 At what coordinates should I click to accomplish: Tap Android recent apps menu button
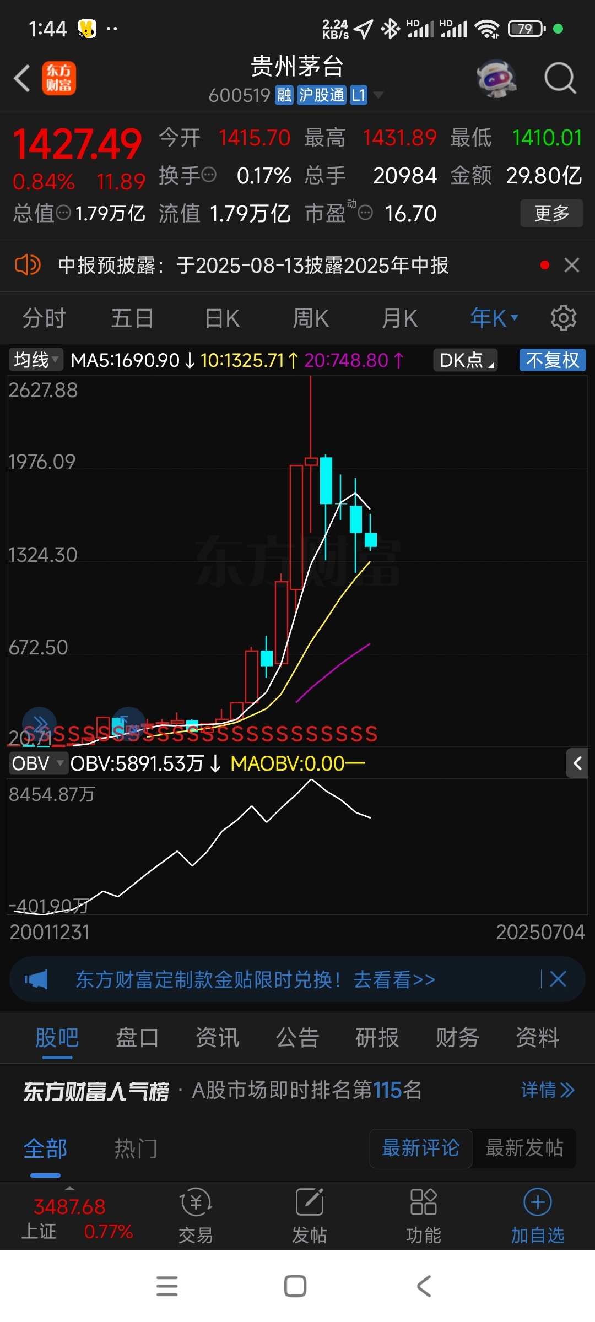[167, 1286]
